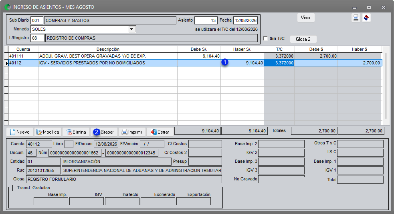394x214 pixels.
Task: Click the row selector arrow for 40112
Action: (6, 63)
